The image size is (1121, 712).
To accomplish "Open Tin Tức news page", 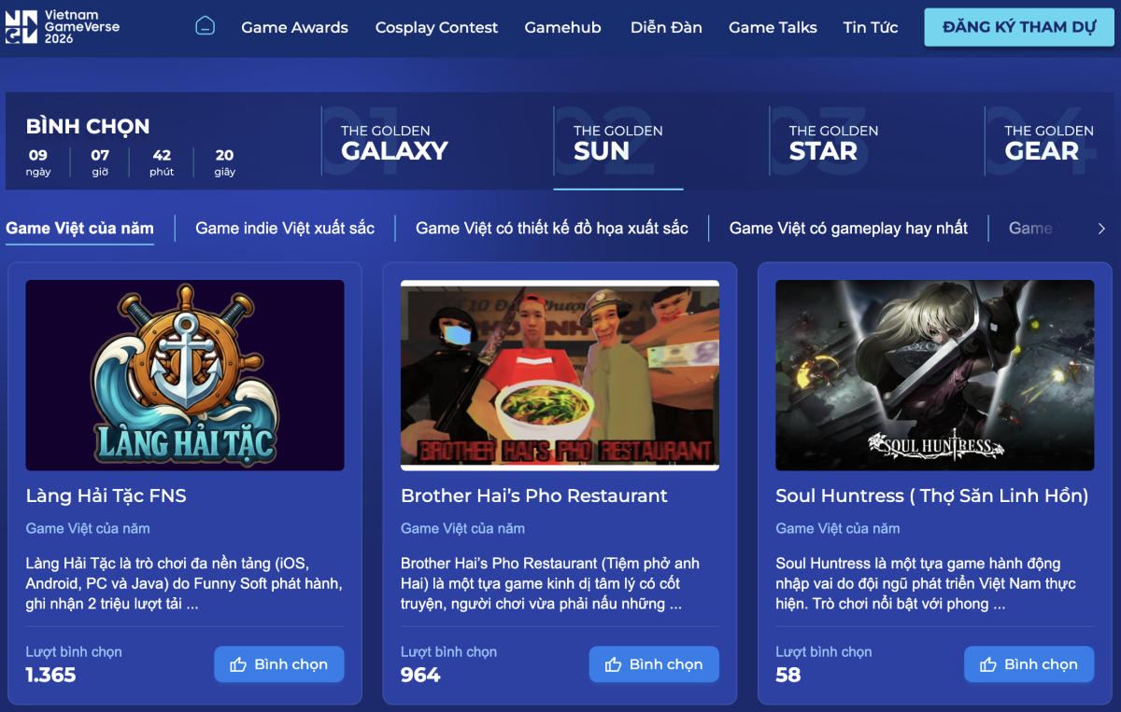I will 870,27.
